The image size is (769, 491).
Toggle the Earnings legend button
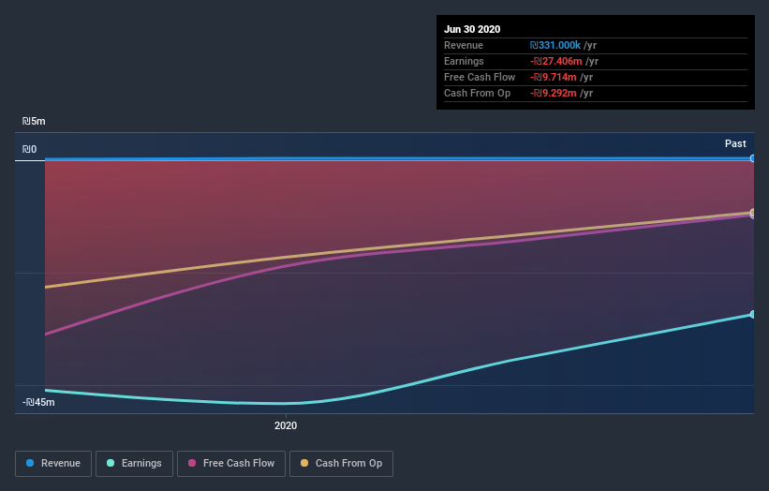(x=134, y=464)
